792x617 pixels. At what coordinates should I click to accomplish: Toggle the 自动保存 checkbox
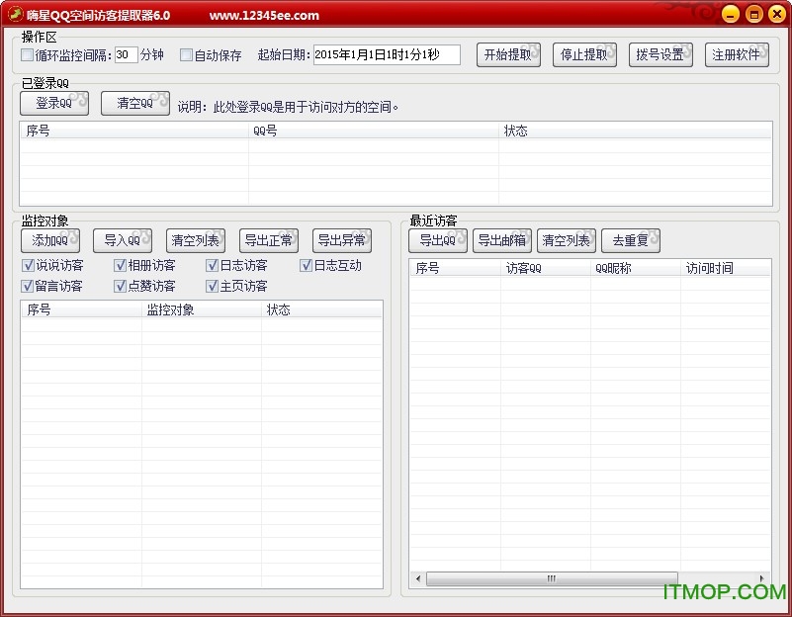coord(186,55)
